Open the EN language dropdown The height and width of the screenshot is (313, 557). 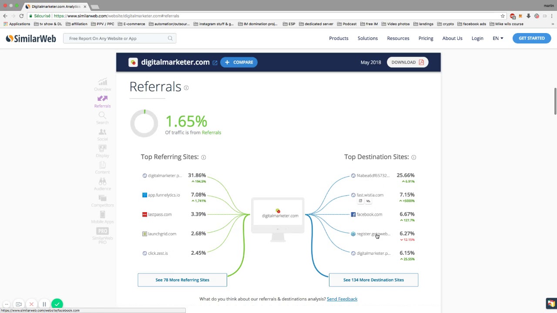[x=498, y=38]
